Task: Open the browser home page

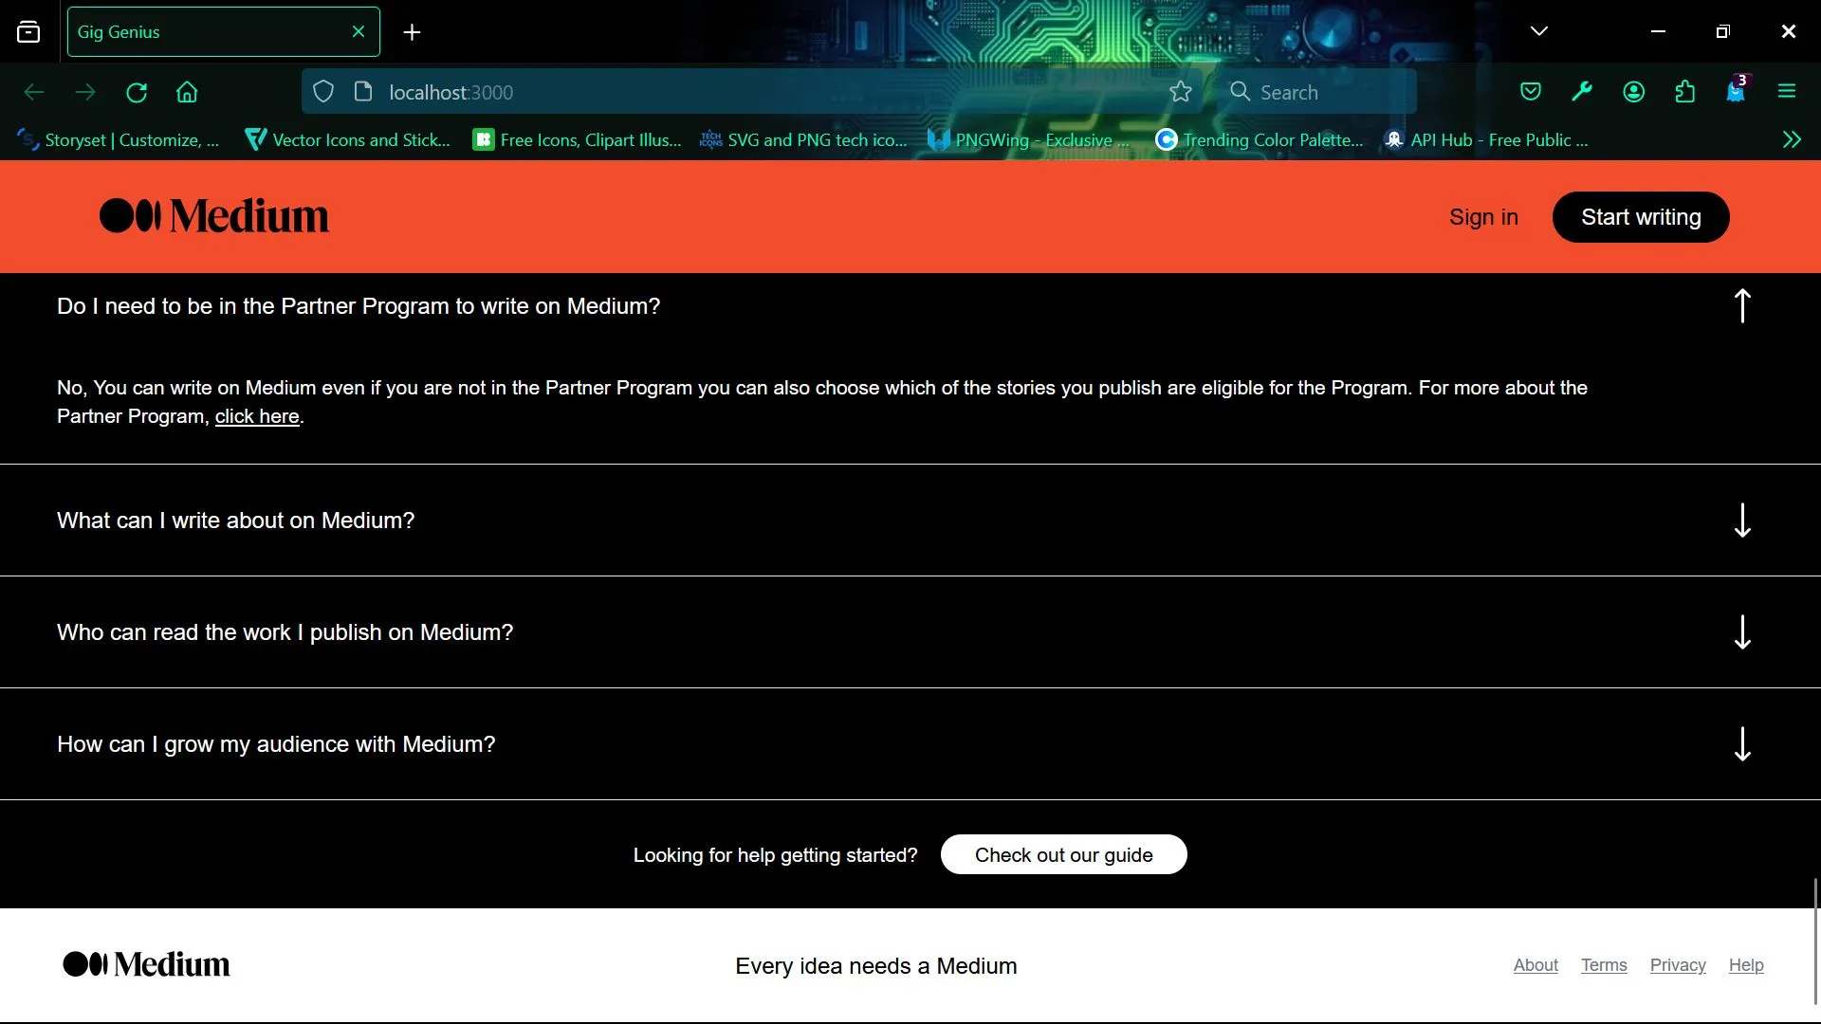Action: pos(187,92)
